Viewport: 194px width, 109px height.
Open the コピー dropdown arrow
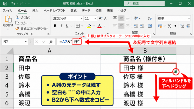[31, 23]
